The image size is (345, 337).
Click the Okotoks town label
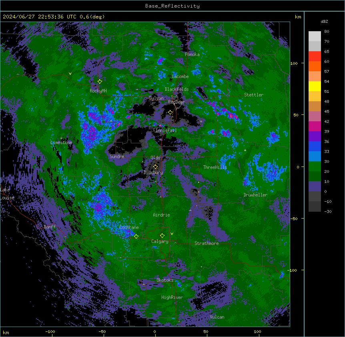165,280
